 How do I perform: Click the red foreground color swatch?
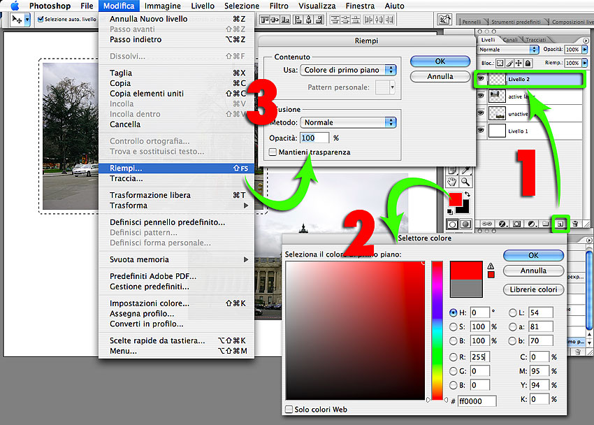click(x=456, y=199)
